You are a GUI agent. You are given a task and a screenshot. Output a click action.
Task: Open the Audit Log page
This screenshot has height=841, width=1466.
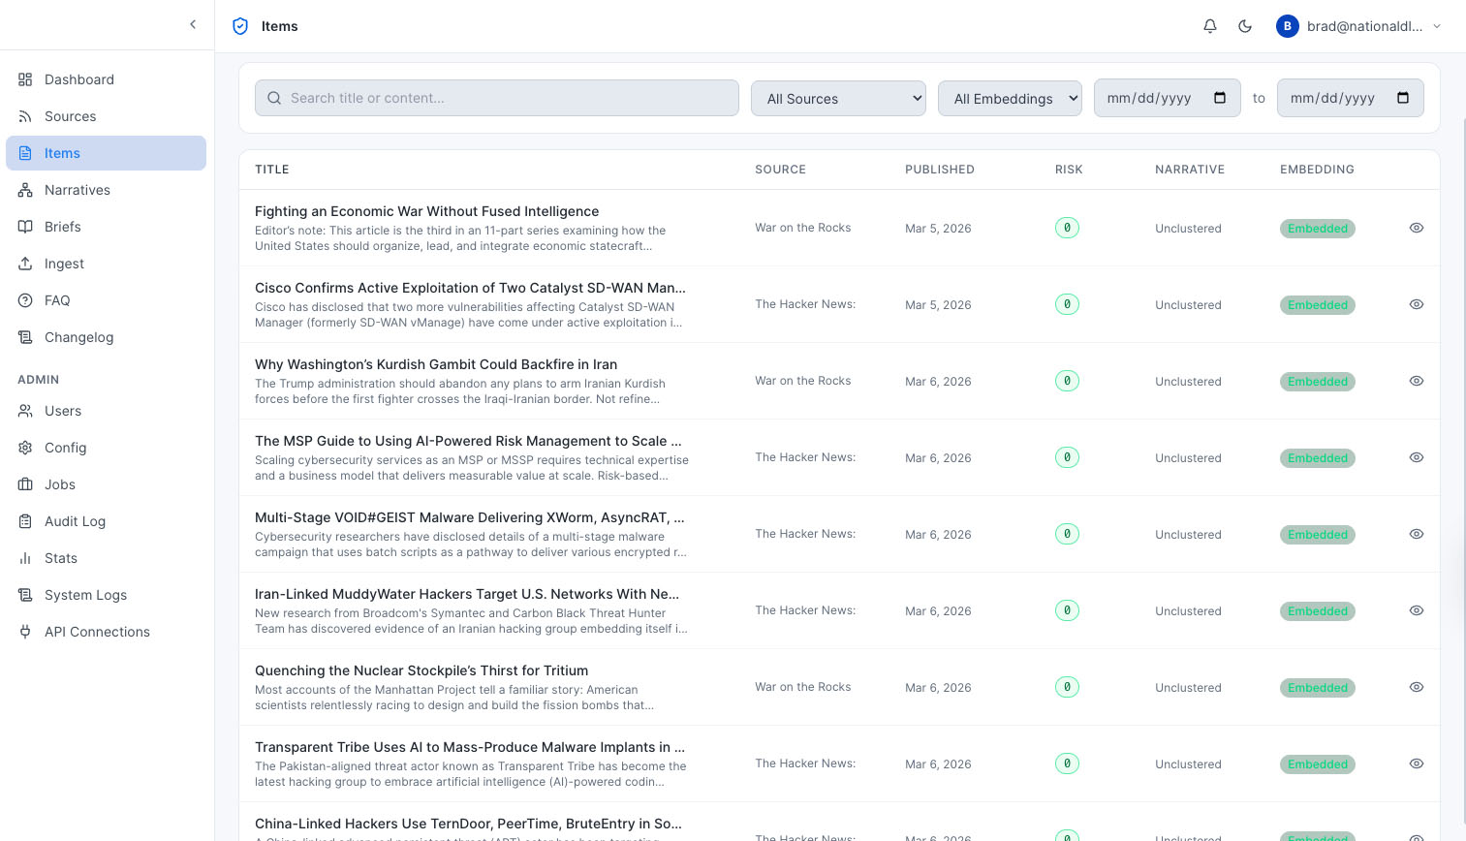75,521
